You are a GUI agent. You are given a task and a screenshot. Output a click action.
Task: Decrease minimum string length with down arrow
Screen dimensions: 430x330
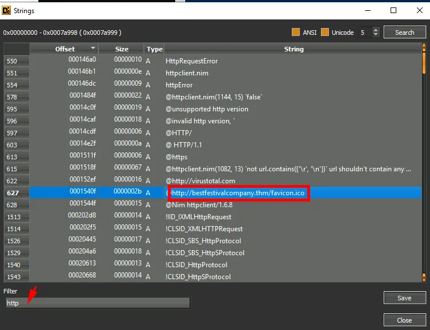(x=376, y=35)
